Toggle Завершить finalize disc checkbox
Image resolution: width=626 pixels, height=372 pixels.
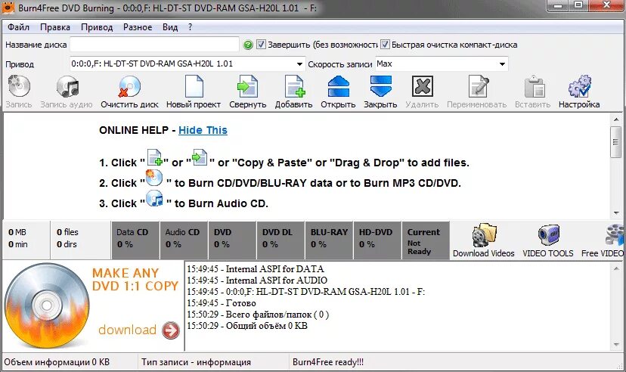tap(261, 45)
